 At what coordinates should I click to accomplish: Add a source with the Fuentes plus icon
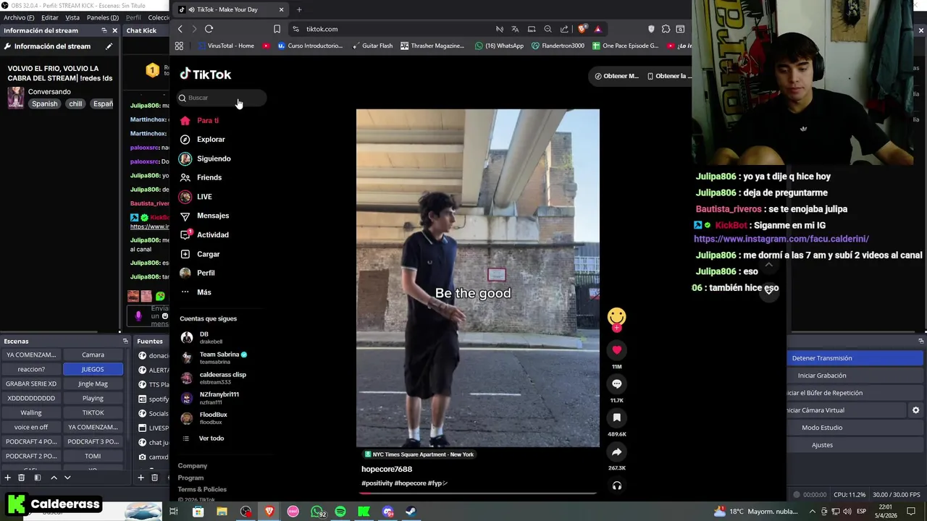[140, 478]
